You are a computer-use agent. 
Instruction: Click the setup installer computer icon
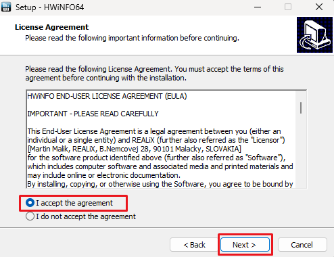(314, 34)
